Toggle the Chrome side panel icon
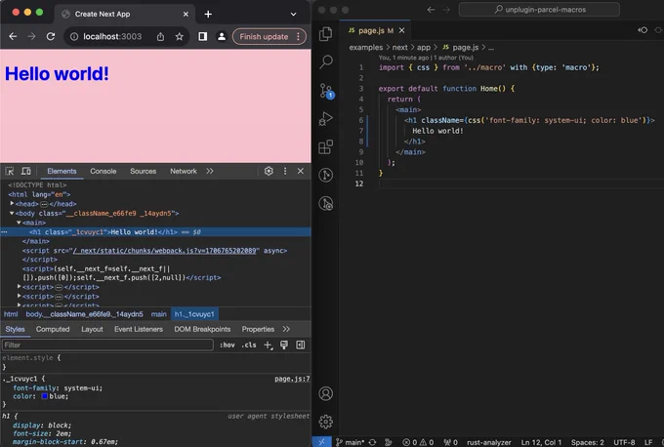Image resolution: width=664 pixels, height=447 pixels. point(202,36)
